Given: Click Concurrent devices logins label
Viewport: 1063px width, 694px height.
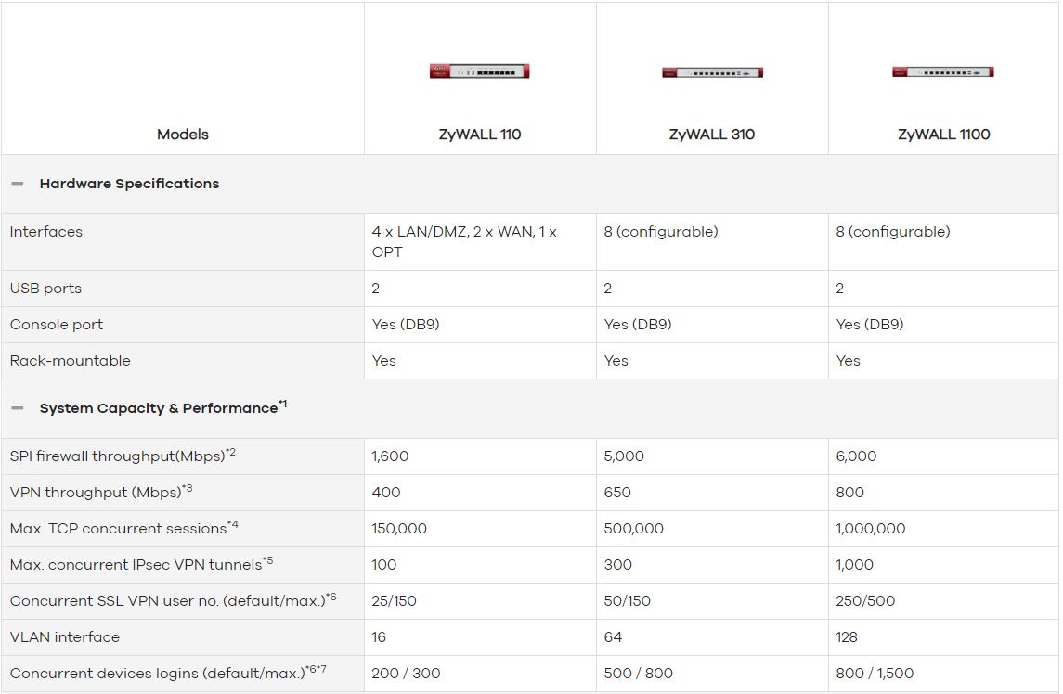Looking at the screenshot, I should [168, 673].
